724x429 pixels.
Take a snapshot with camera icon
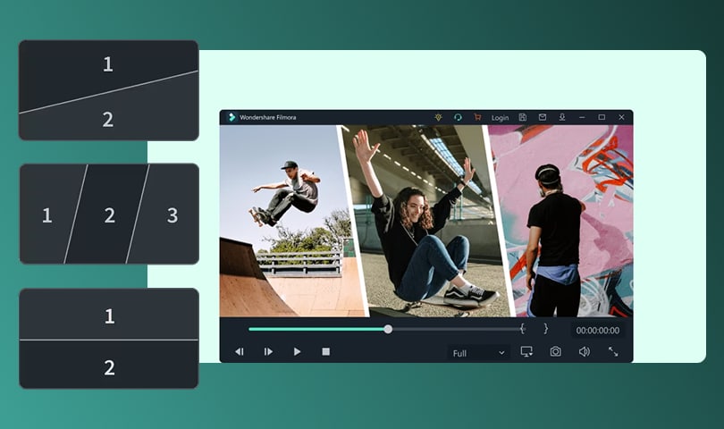point(555,352)
